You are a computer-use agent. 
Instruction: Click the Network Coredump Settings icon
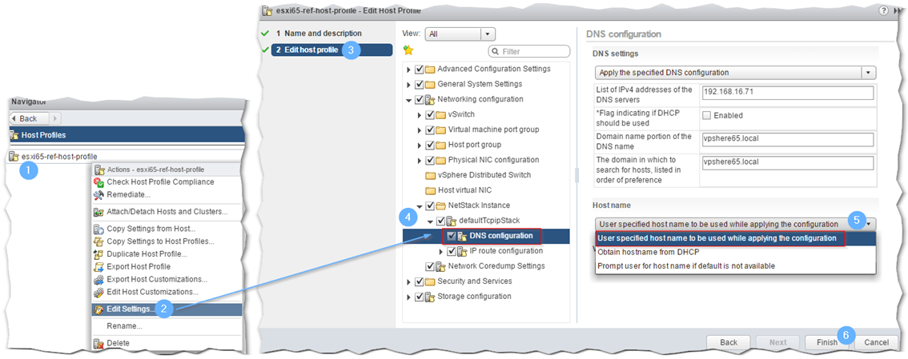441,266
